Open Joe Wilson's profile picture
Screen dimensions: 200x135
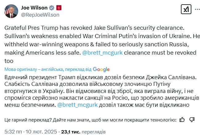pos(12,11)
